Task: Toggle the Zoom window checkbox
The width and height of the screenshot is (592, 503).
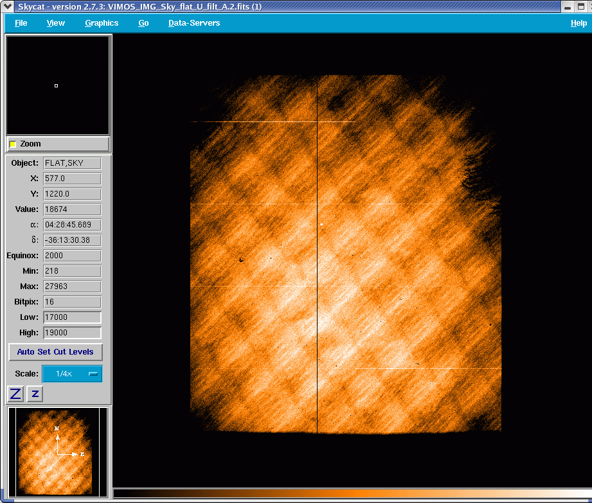Action: (x=13, y=144)
